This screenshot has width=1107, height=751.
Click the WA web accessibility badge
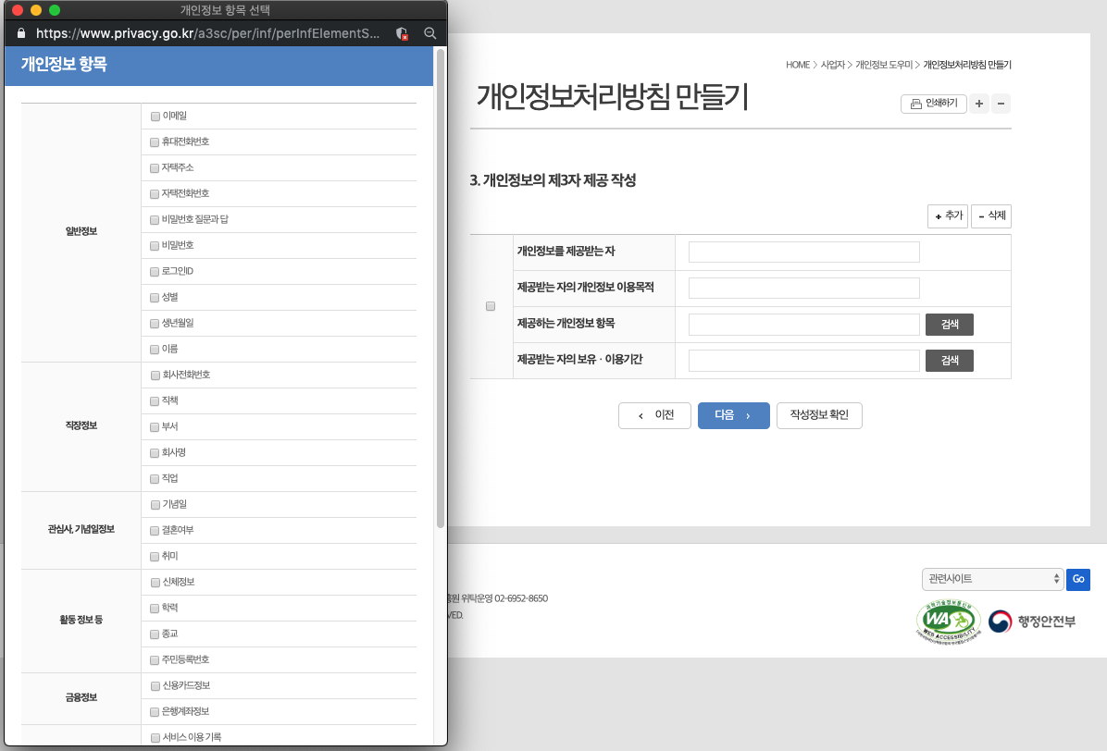click(x=948, y=622)
